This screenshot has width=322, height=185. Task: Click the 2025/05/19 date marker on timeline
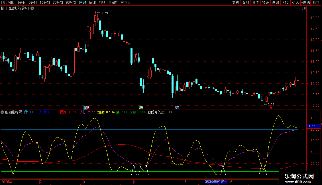point(216,182)
